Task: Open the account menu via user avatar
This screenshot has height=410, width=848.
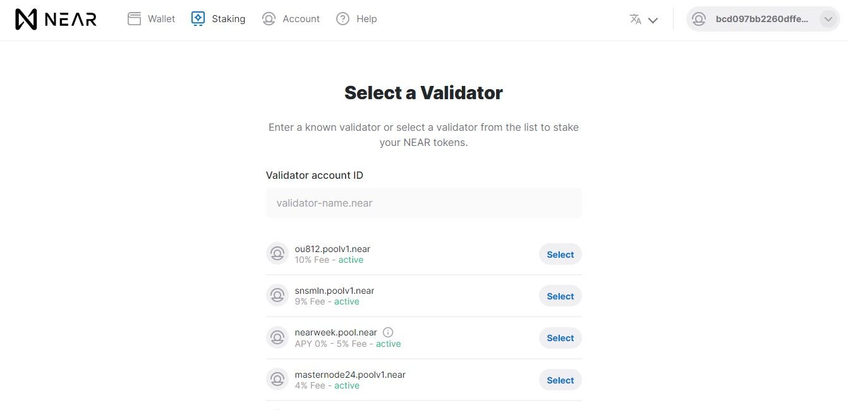Action: click(699, 20)
